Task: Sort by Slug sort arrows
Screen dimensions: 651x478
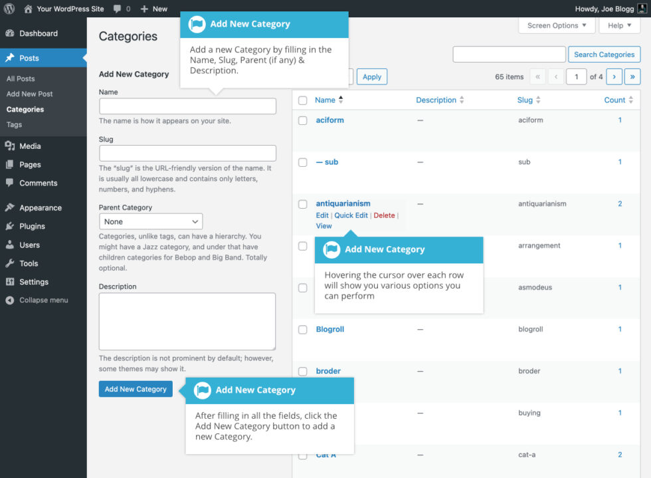Action: (538, 100)
